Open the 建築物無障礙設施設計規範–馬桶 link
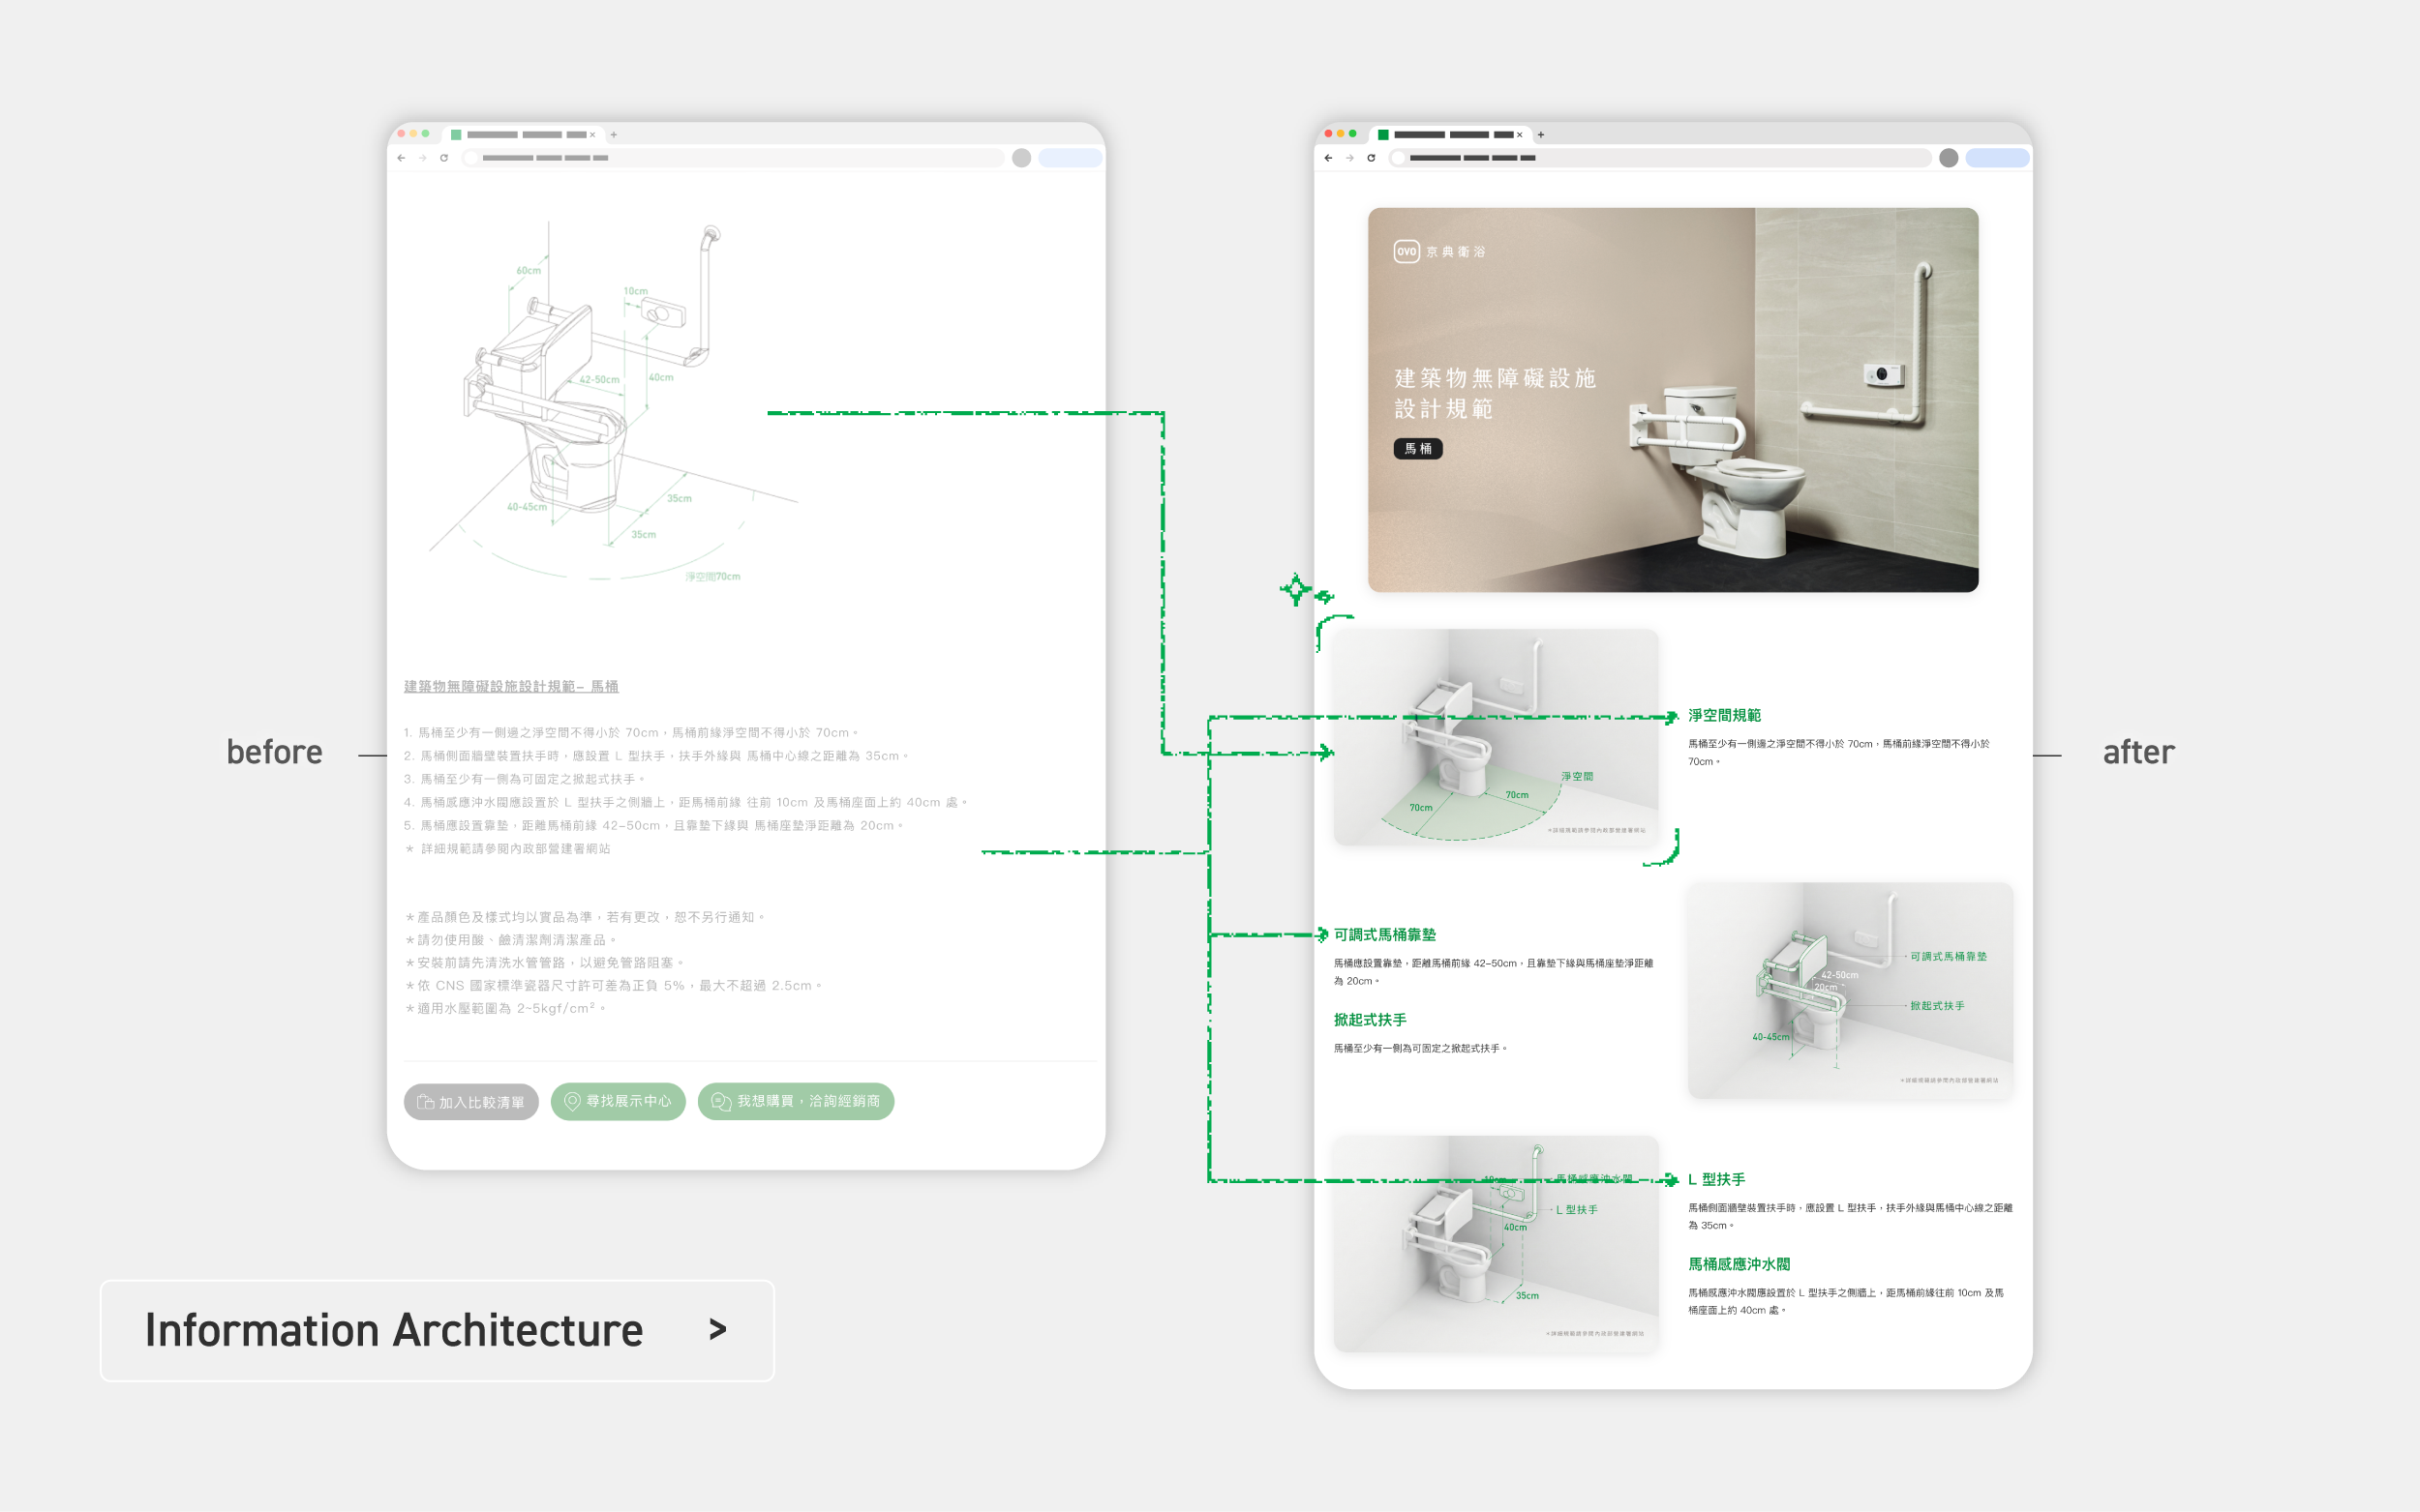This screenshot has width=2420, height=1512. (x=510, y=686)
